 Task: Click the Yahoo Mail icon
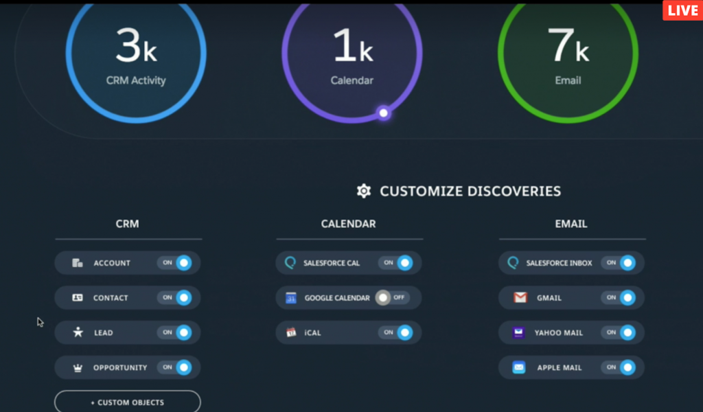(x=519, y=332)
